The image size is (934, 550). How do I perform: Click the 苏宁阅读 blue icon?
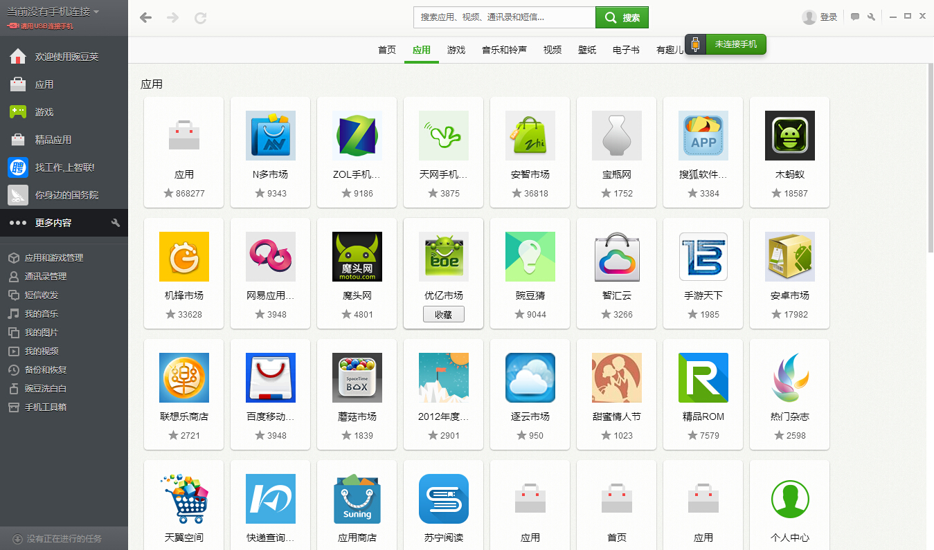pos(443,499)
